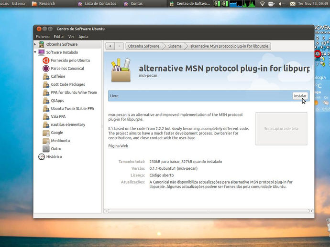
Task: Select Ubuntu Tweak Stable PPA entry
Action: coord(72,109)
